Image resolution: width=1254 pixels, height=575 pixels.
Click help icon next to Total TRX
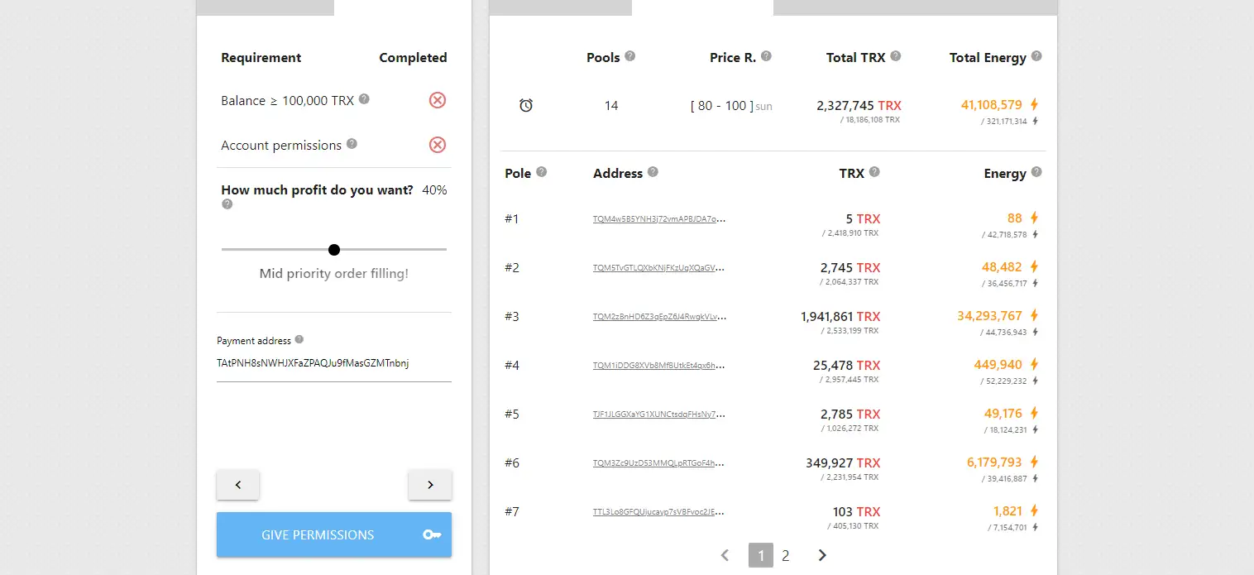click(x=895, y=56)
